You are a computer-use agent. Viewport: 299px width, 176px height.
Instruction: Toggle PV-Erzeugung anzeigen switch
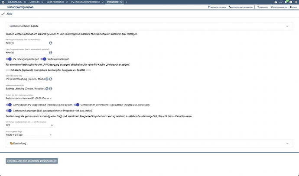(9, 59)
